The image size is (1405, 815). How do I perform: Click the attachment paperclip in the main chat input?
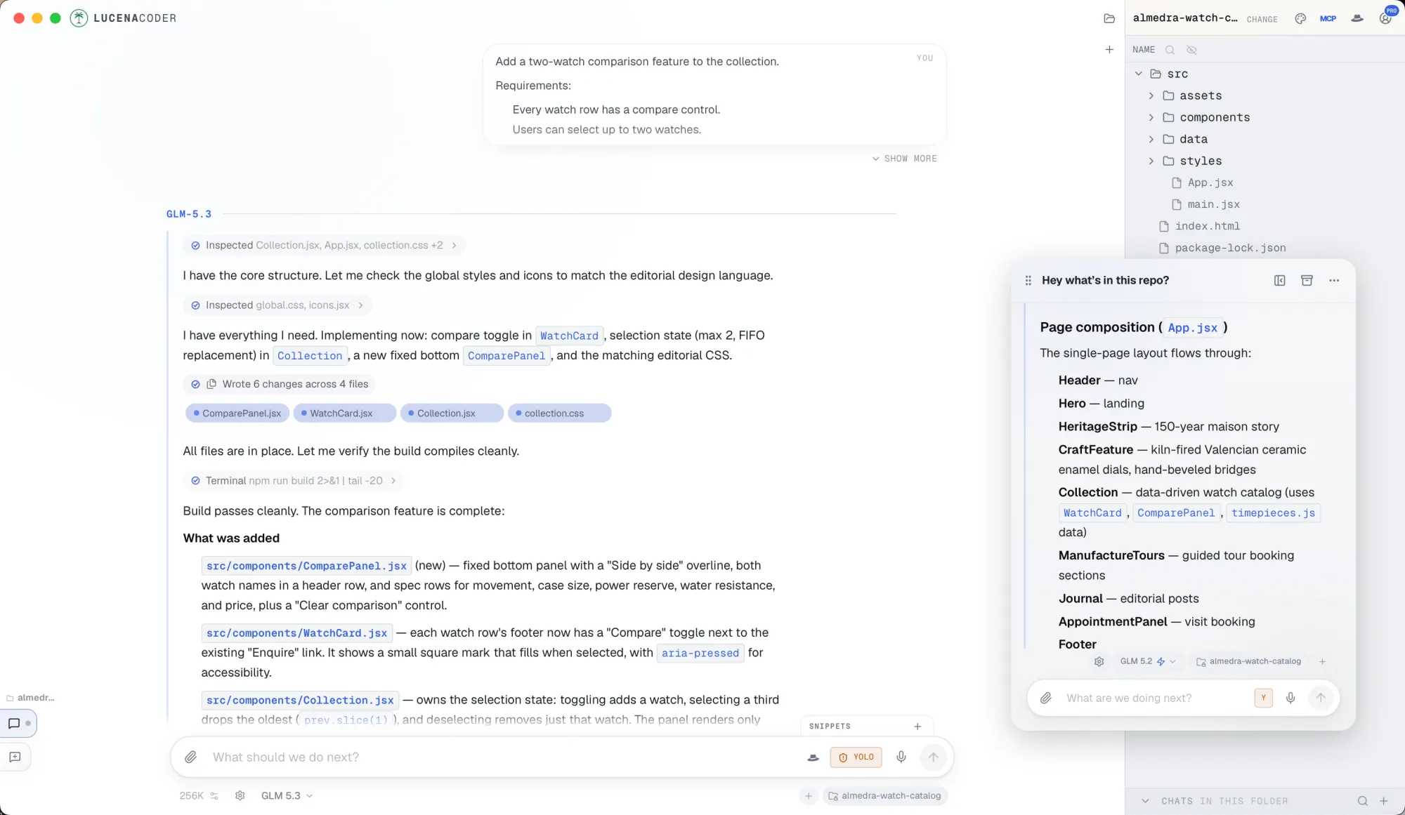pos(190,757)
